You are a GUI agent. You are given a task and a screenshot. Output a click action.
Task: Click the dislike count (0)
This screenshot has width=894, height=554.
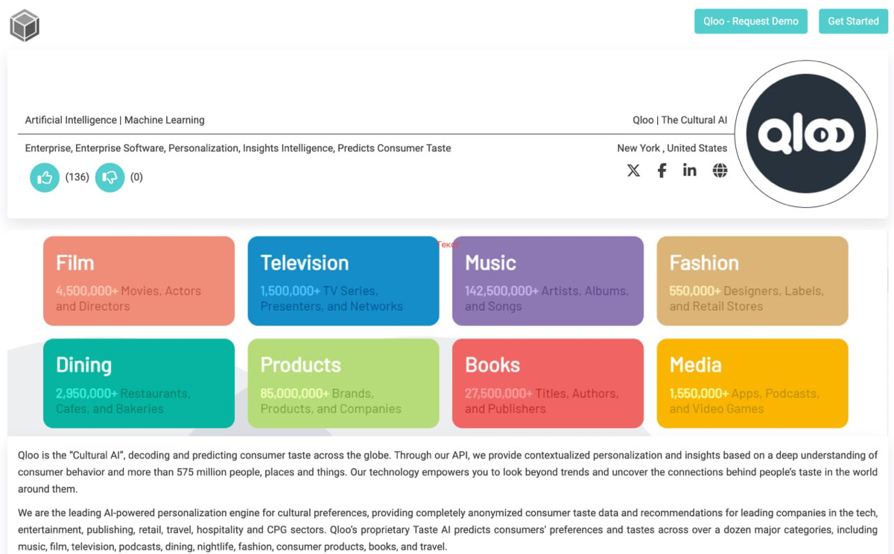tap(136, 177)
